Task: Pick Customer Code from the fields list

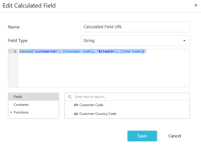Action: 91,105
